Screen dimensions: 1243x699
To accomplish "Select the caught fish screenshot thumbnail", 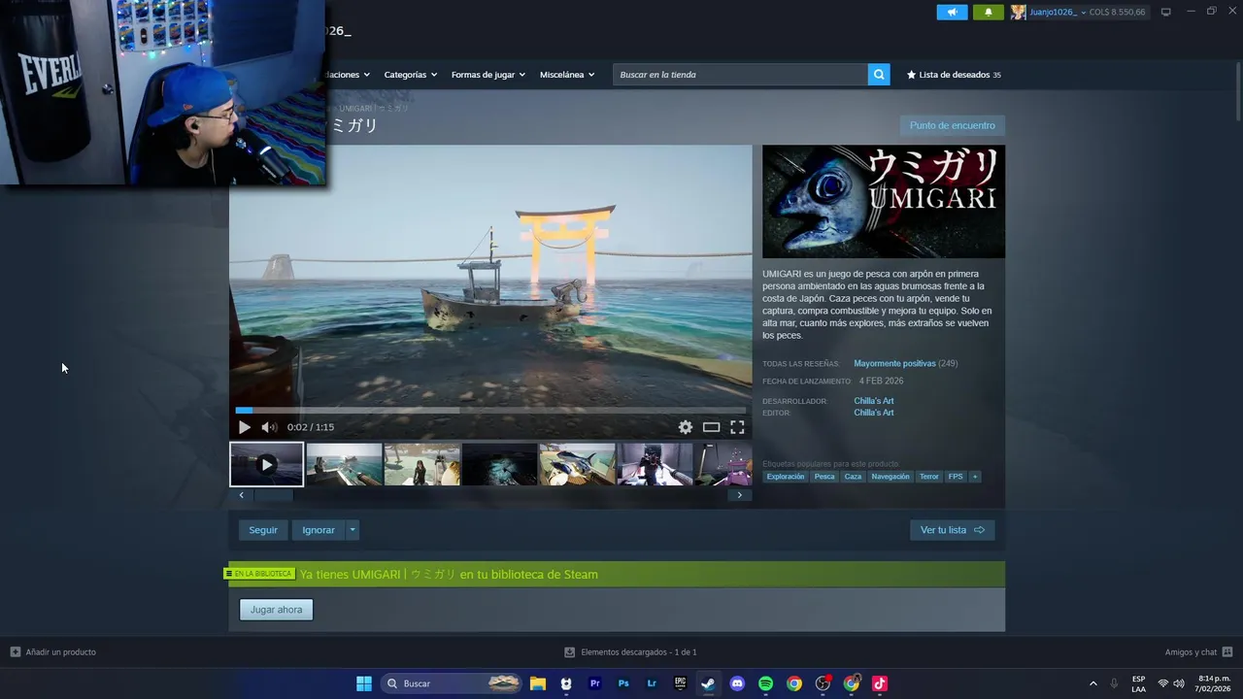I will click(578, 464).
